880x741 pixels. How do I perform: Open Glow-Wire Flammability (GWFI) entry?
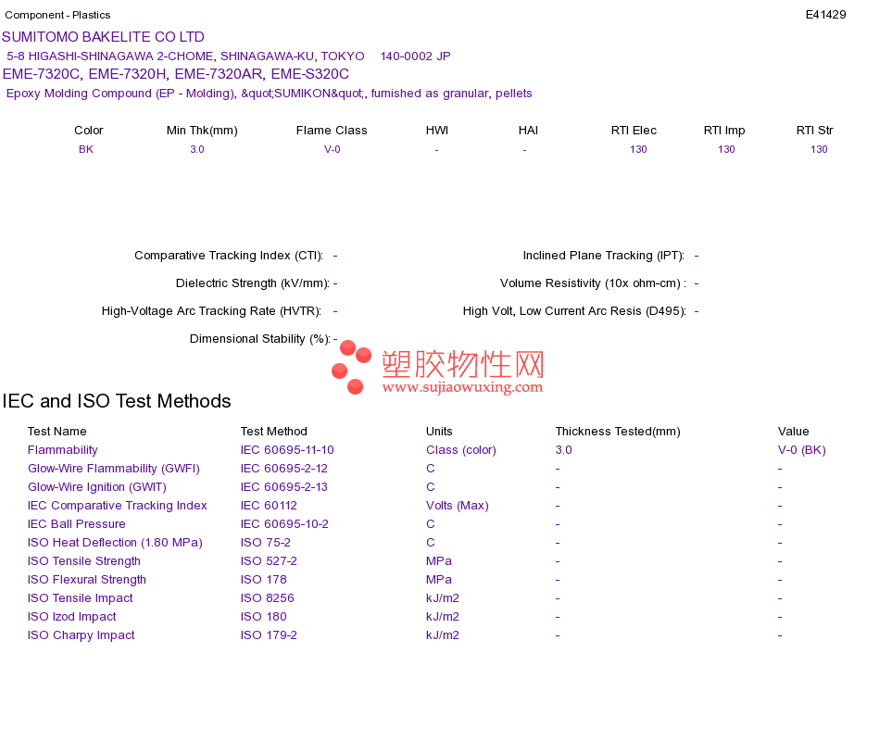114,469
